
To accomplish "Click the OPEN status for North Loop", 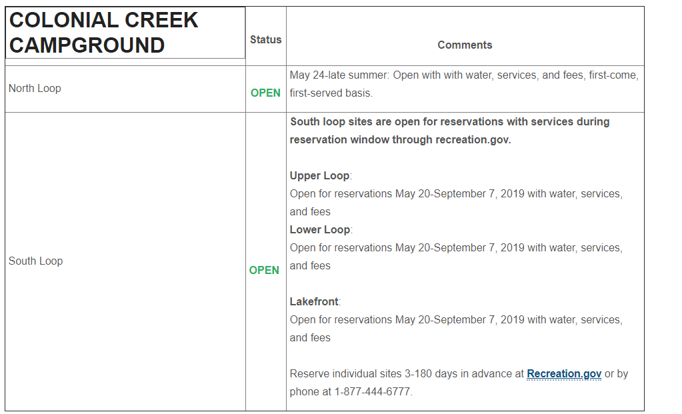I will coord(265,93).
